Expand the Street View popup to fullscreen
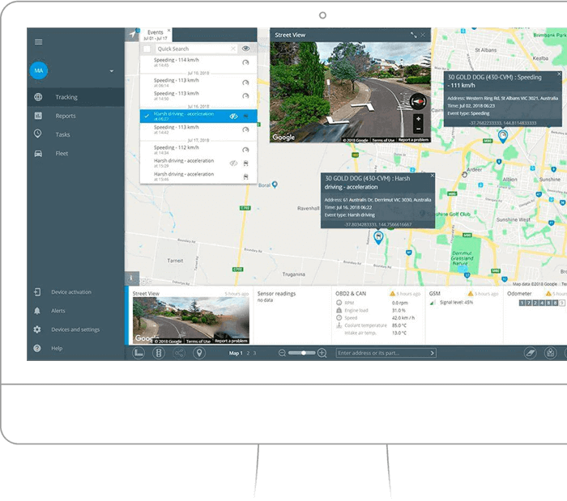 pyautogui.click(x=414, y=35)
